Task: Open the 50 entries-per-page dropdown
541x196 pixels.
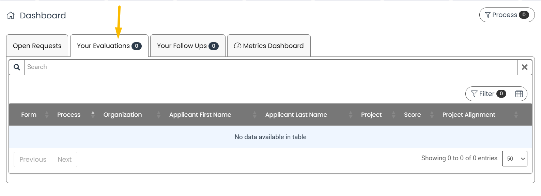Action: [514, 159]
